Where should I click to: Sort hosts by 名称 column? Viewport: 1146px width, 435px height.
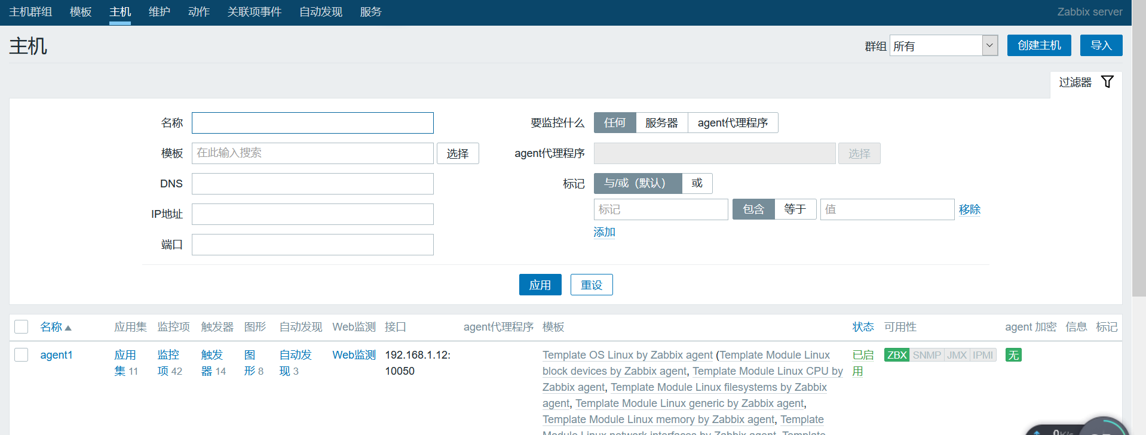56,327
